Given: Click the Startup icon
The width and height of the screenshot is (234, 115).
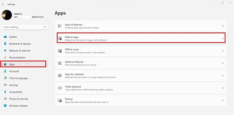Looking at the screenshot, I should tap(60, 100).
